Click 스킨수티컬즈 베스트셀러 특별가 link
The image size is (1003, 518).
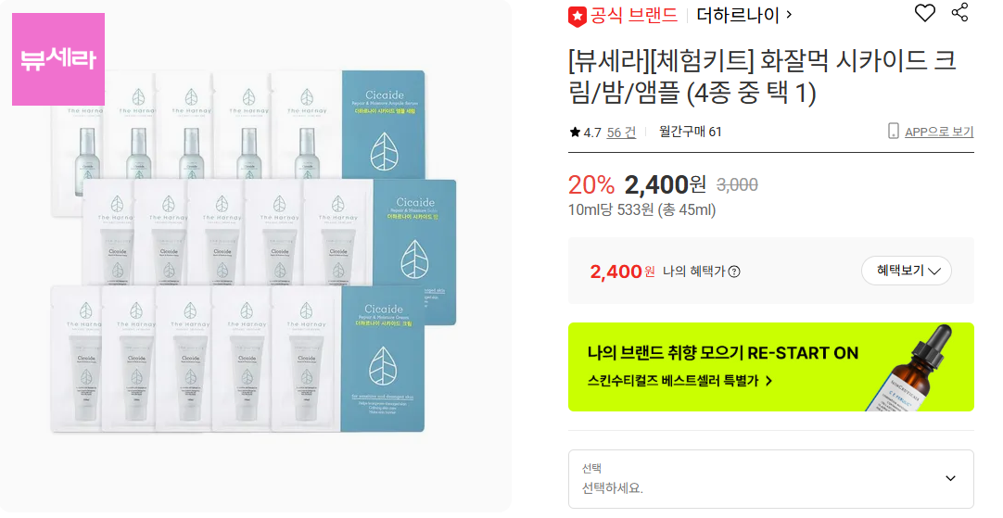pos(679,381)
